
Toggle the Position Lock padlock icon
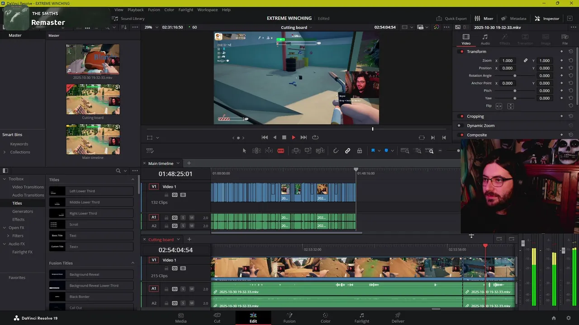coord(360,151)
